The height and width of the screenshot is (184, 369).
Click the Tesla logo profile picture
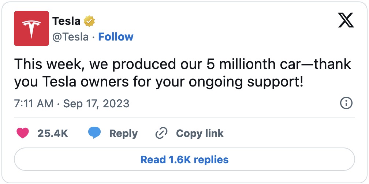pyautogui.click(x=31, y=28)
